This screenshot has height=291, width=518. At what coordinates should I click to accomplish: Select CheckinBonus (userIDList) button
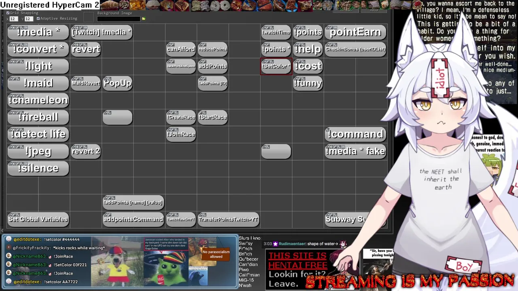(355, 49)
